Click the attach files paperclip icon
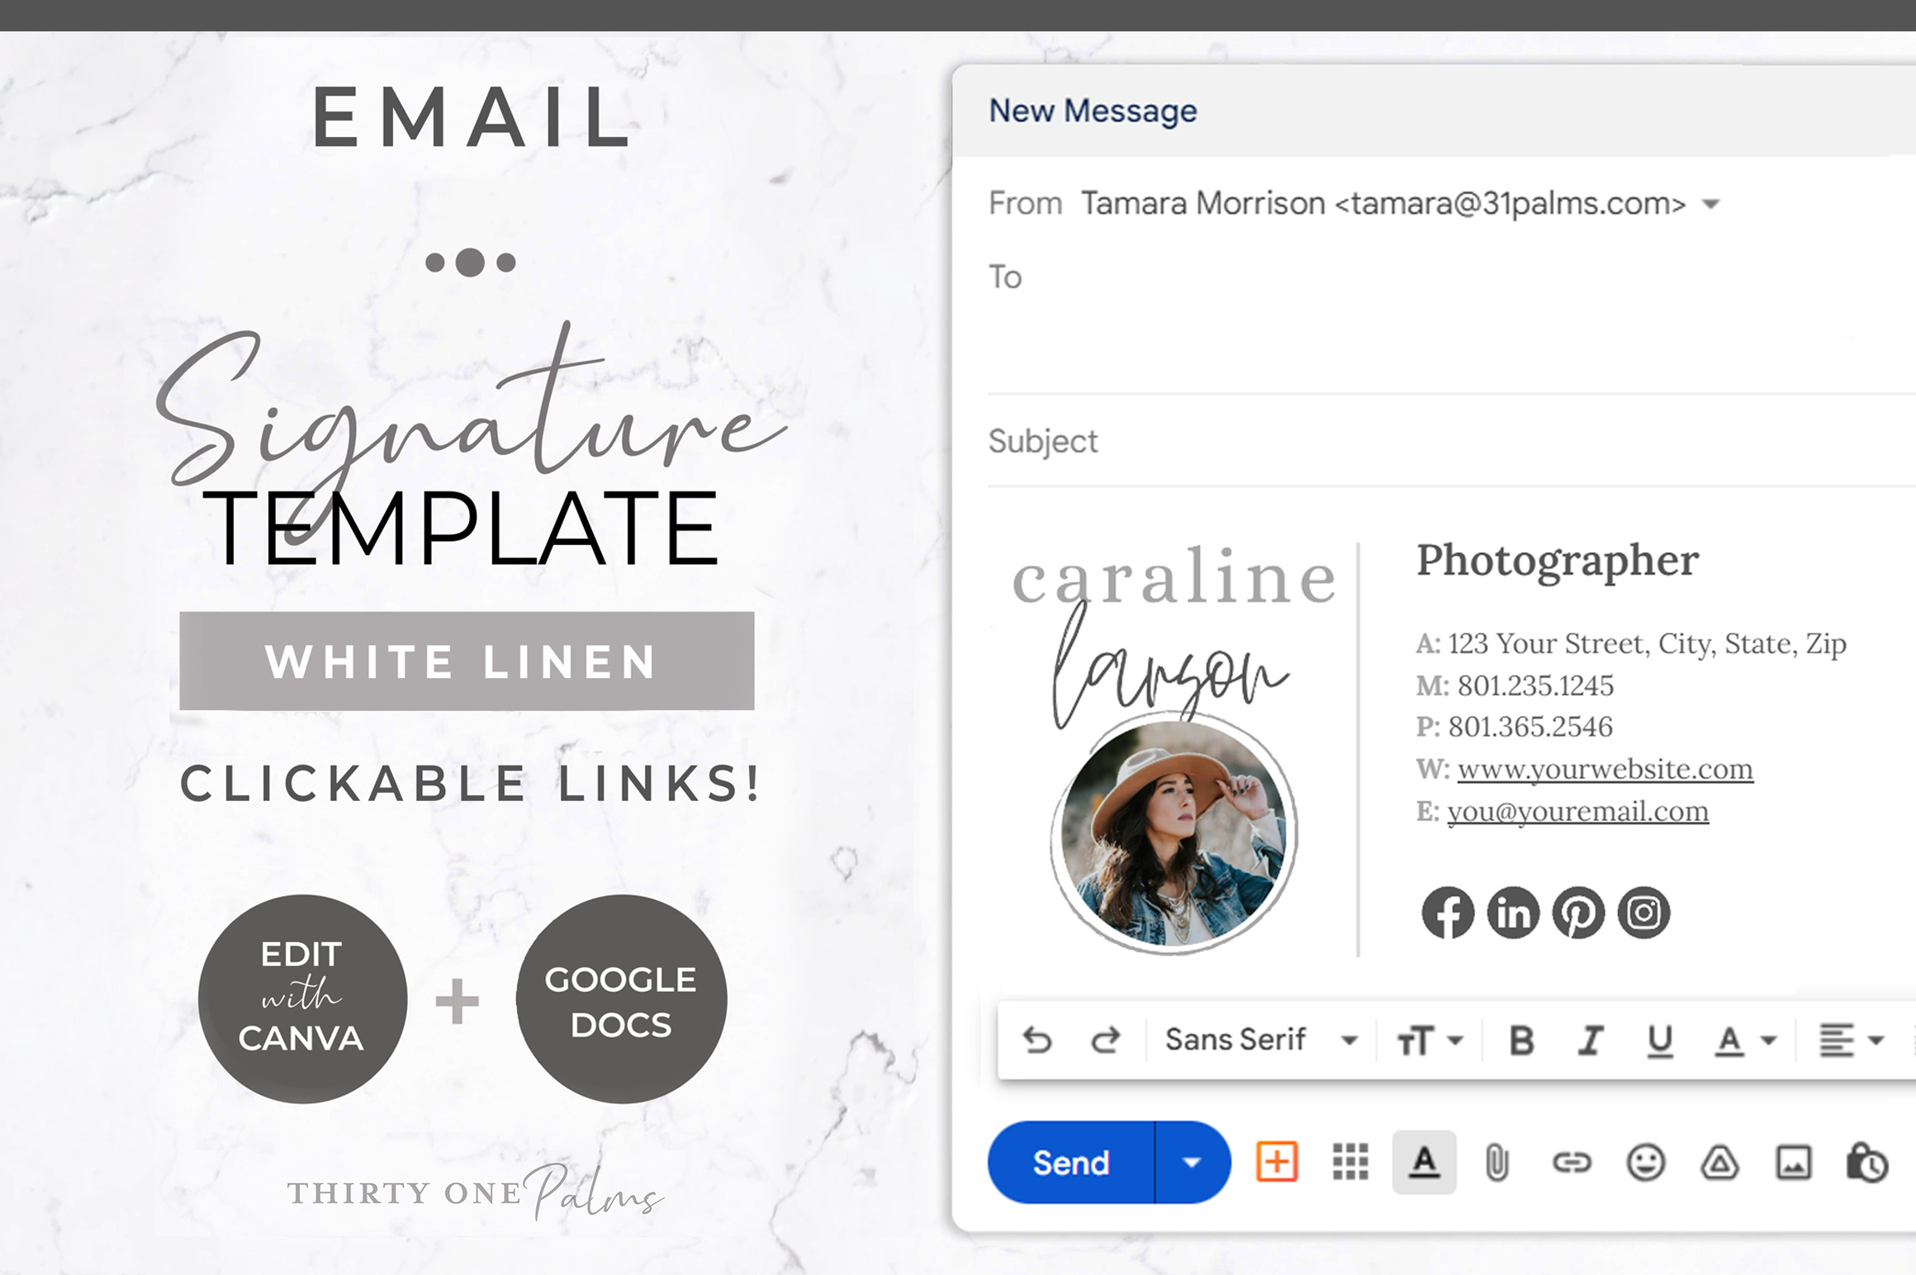 (x=1496, y=1163)
